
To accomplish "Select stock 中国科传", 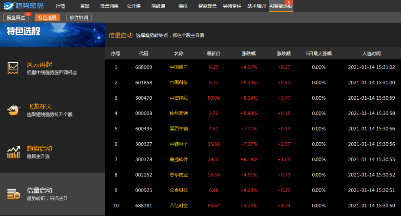I will point(179,83).
